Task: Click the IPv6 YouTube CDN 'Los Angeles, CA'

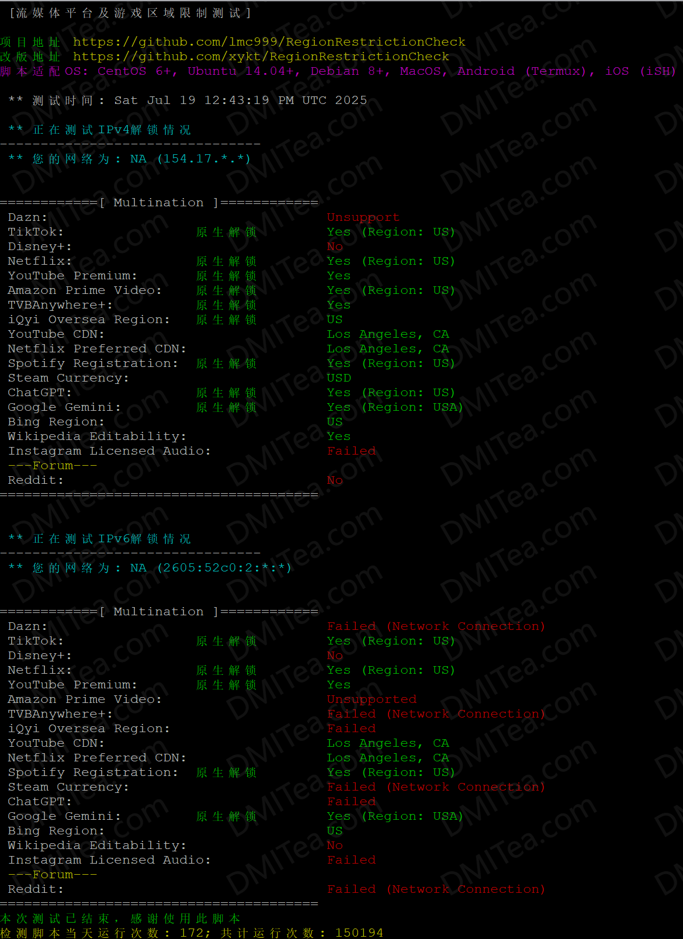Action: click(388, 743)
